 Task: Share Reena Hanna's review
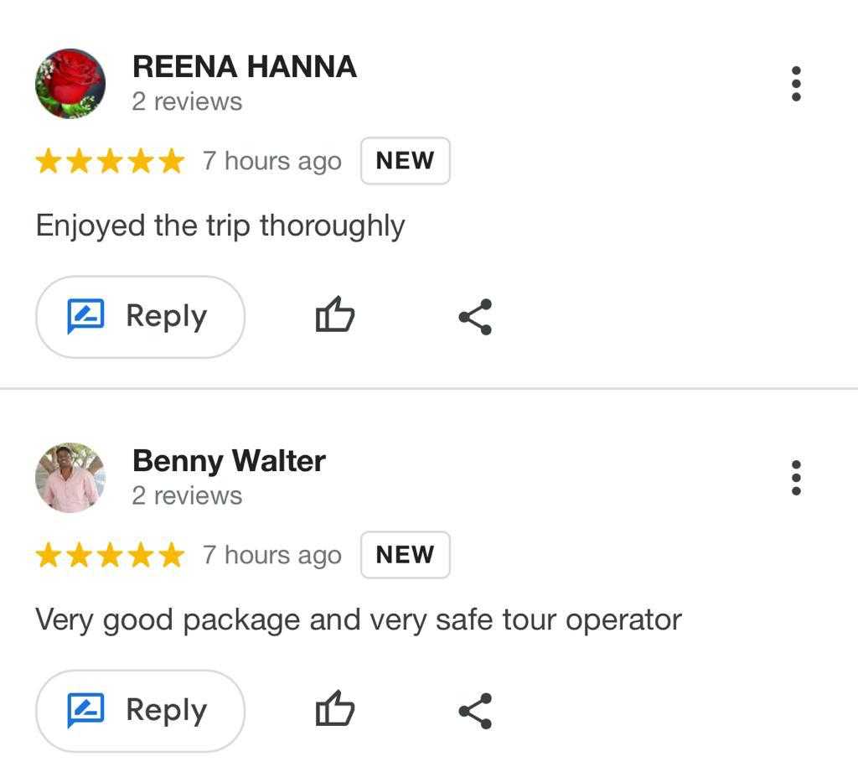point(475,317)
